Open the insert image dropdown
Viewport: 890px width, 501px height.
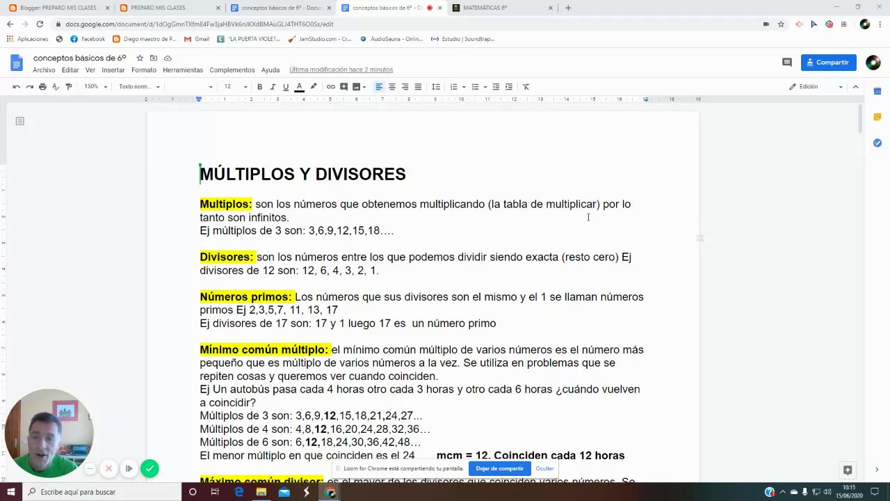pyautogui.click(x=359, y=87)
